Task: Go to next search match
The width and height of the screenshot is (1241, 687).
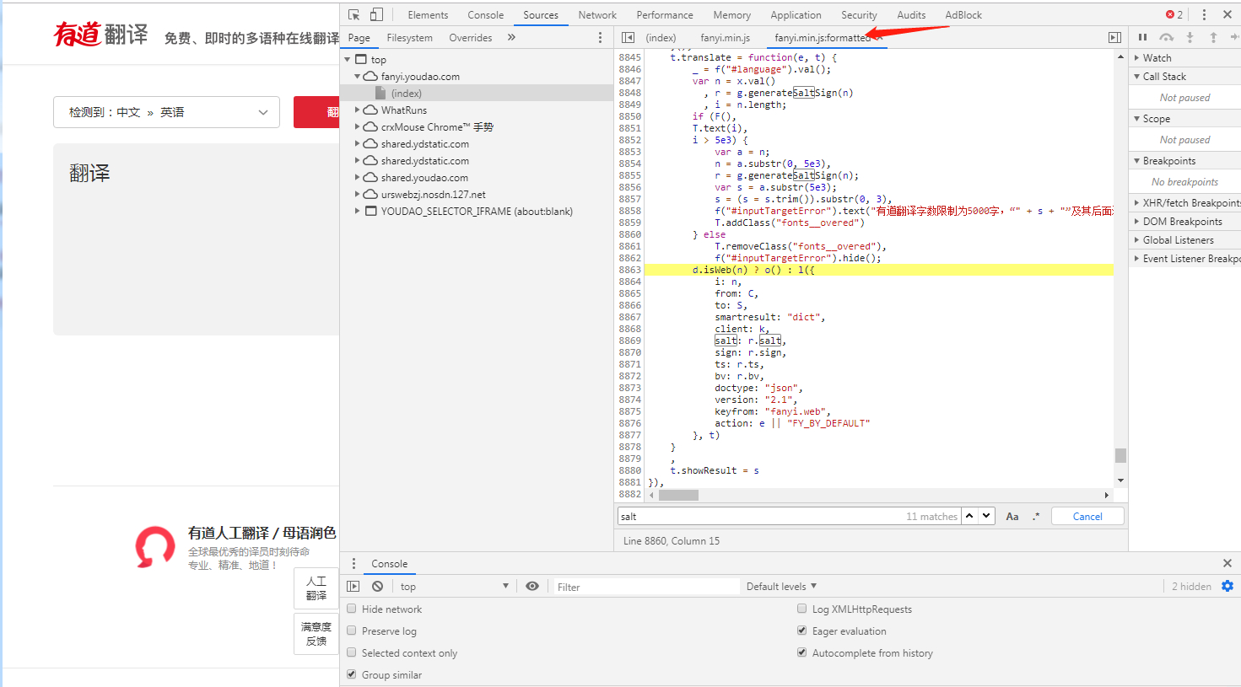Action: [x=986, y=516]
